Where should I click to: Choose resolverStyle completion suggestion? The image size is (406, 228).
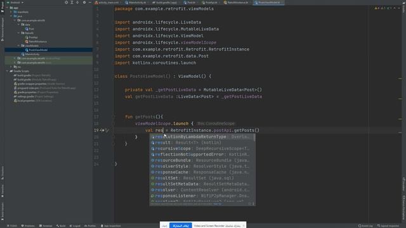pyautogui.click(x=202, y=166)
